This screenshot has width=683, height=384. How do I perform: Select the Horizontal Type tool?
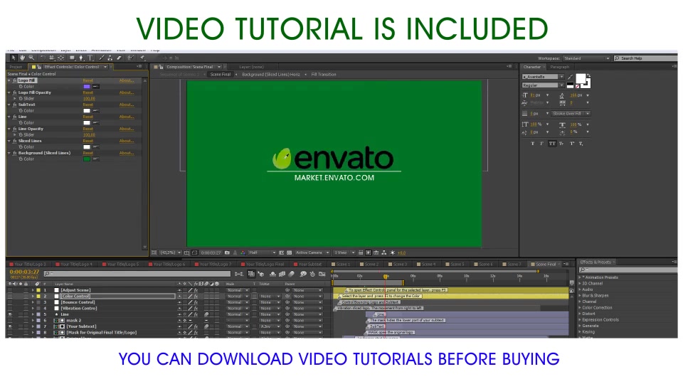pos(90,58)
